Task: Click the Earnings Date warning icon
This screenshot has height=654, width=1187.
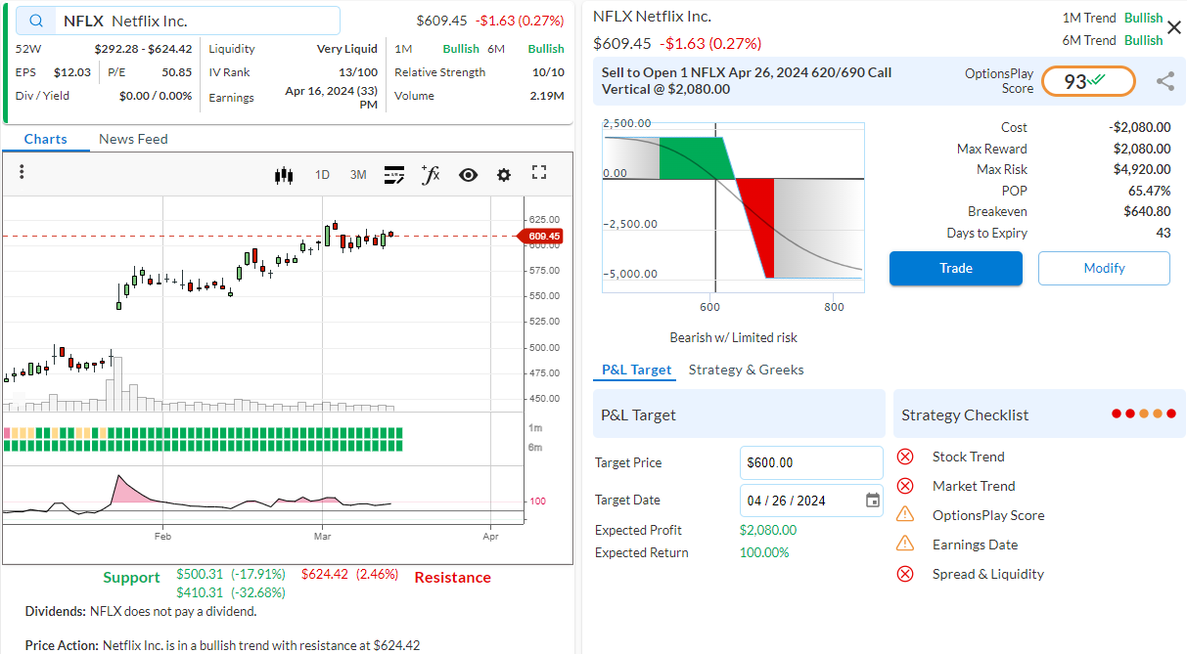Action: click(x=905, y=544)
